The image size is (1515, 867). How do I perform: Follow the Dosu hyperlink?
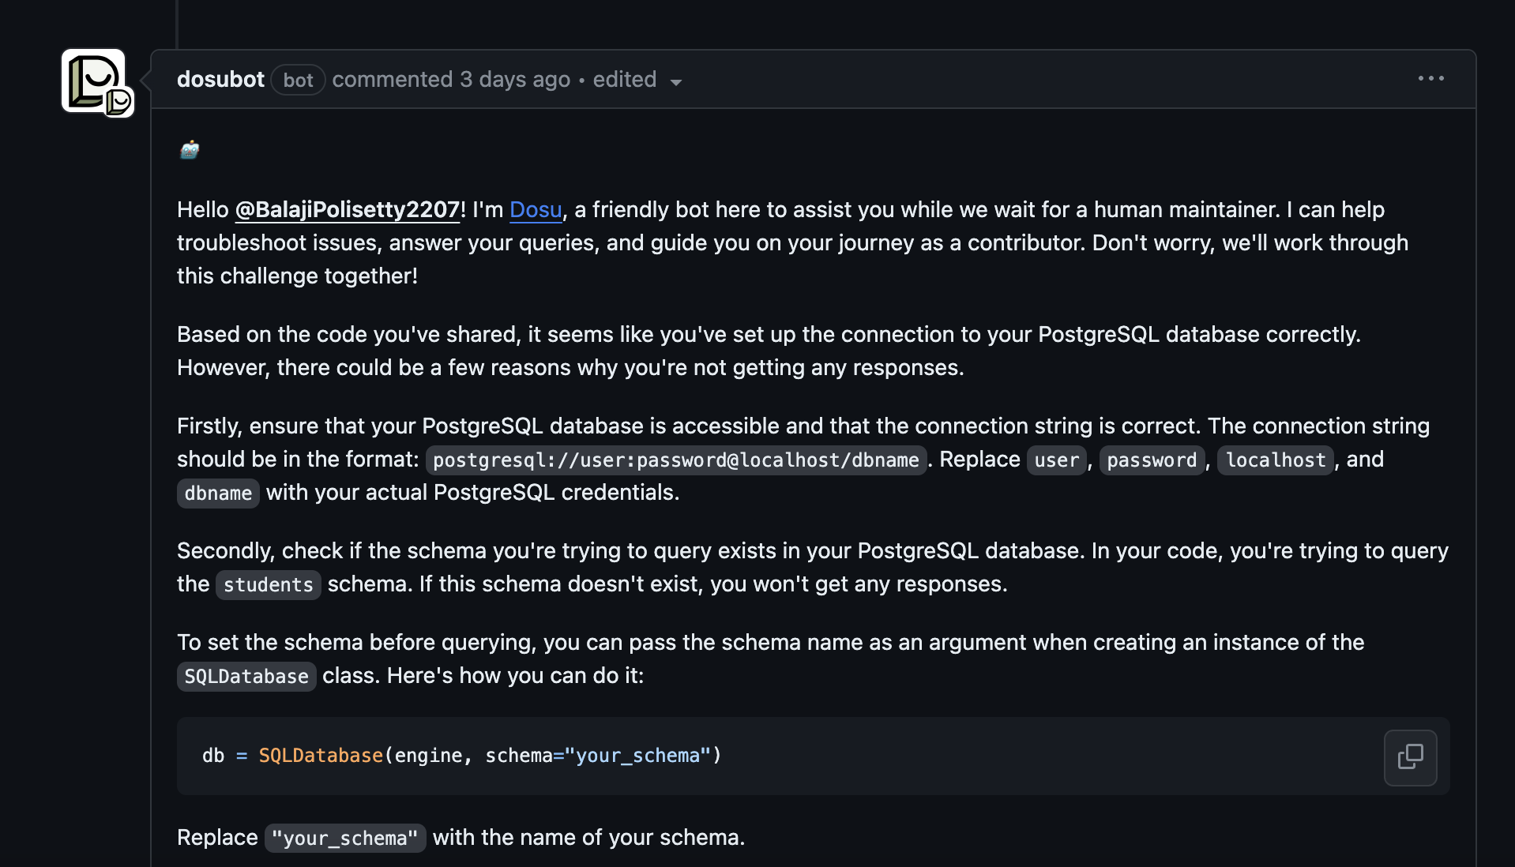point(536,209)
